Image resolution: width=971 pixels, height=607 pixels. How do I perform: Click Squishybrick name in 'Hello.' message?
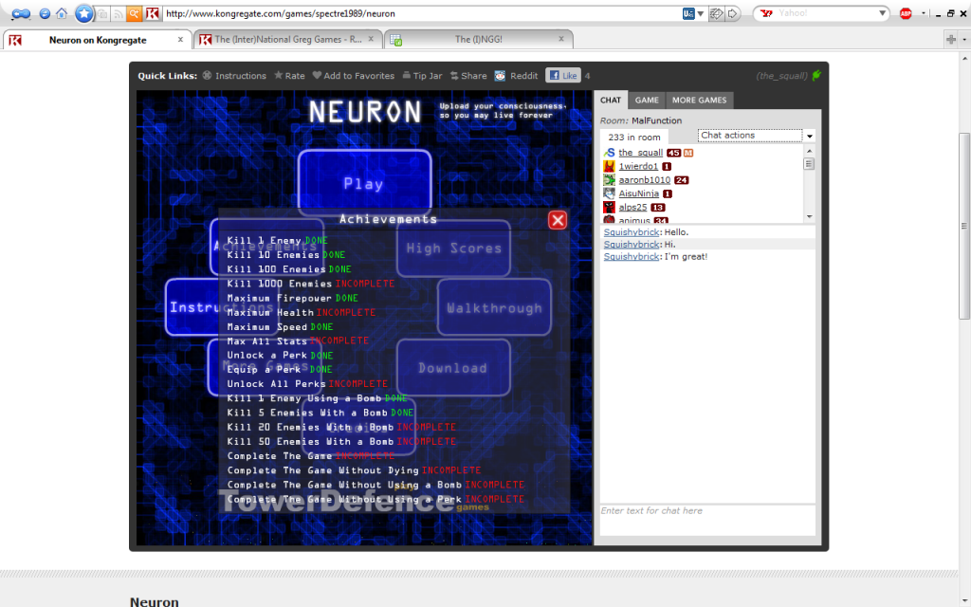coord(631,232)
